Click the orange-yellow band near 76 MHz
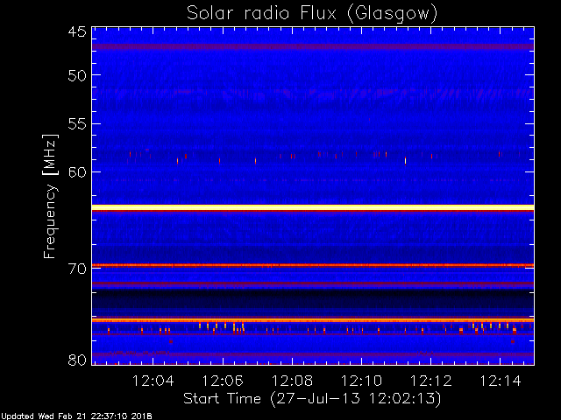The image size is (561, 420). (x=313, y=320)
